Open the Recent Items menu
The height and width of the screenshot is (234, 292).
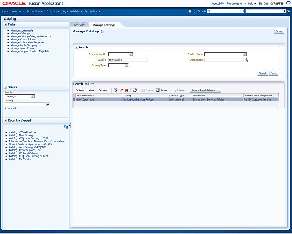(x=35, y=11)
